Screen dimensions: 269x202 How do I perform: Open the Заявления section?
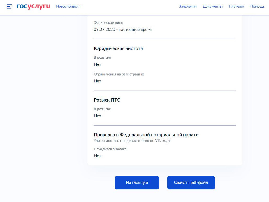tap(188, 7)
